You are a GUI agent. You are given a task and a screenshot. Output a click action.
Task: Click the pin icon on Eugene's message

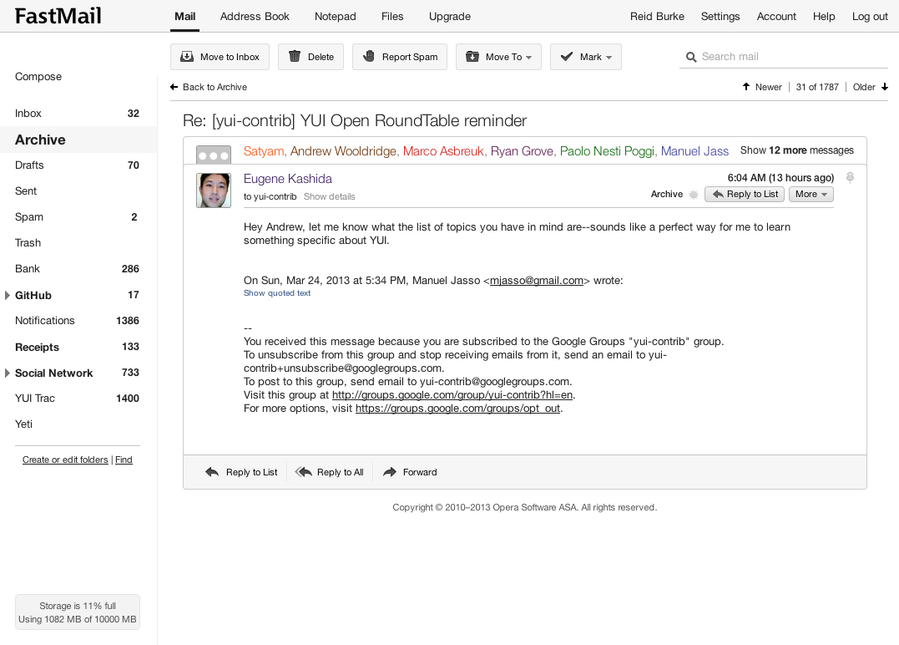point(850,177)
